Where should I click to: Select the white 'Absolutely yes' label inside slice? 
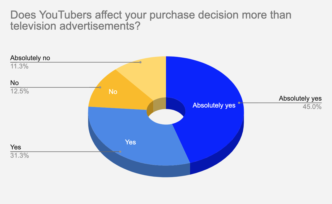214,105
